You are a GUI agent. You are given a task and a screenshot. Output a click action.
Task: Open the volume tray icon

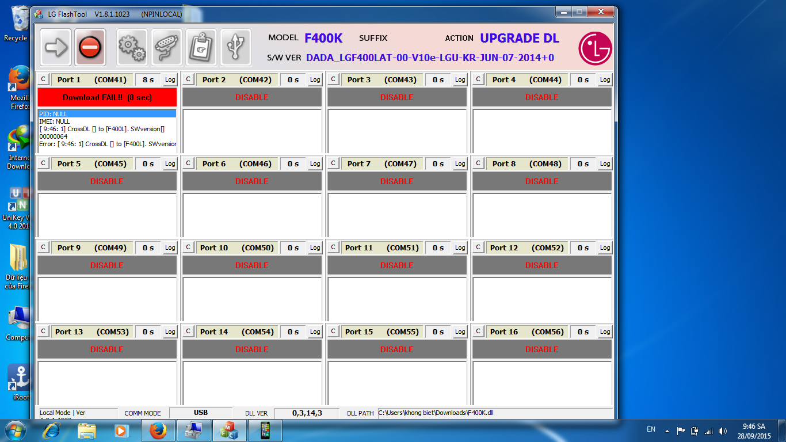coord(723,430)
